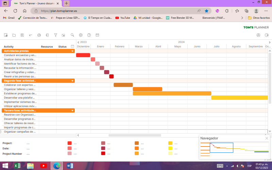Viewport: 272px width, 170px height.
Task: Open the Otros favoritos folder
Action: tap(259, 18)
